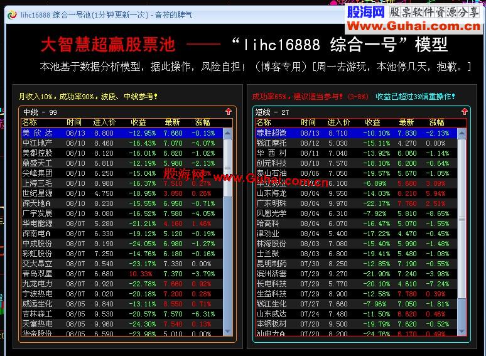Select the 钱江摩托 row

[357, 143]
